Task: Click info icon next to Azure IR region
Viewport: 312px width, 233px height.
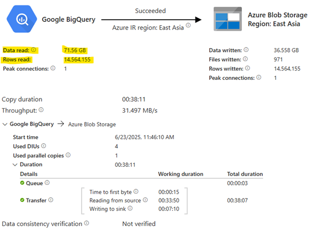Action: pos(188,25)
